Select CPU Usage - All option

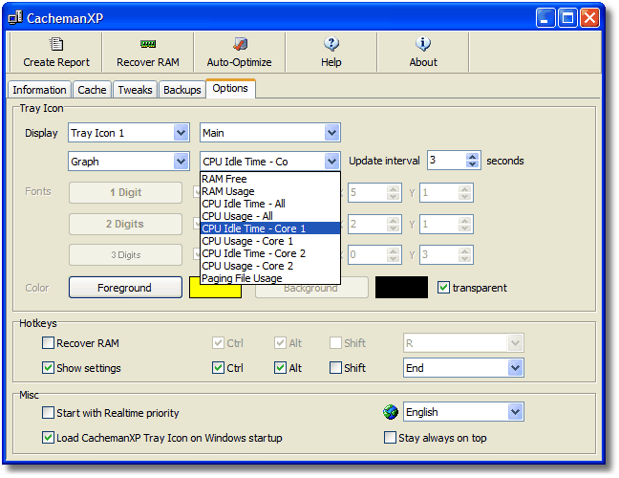pos(270,216)
